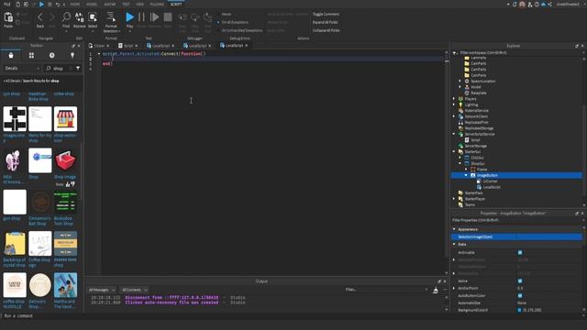Image resolution: width=587 pixels, height=330 pixels.
Task: Click the Filter Properties search field
Action: (x=516, y=220)
